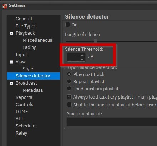Collapse the Broadcast tree node
The height and width of the screenshot is (146, 157).
[x=11, y=83]
